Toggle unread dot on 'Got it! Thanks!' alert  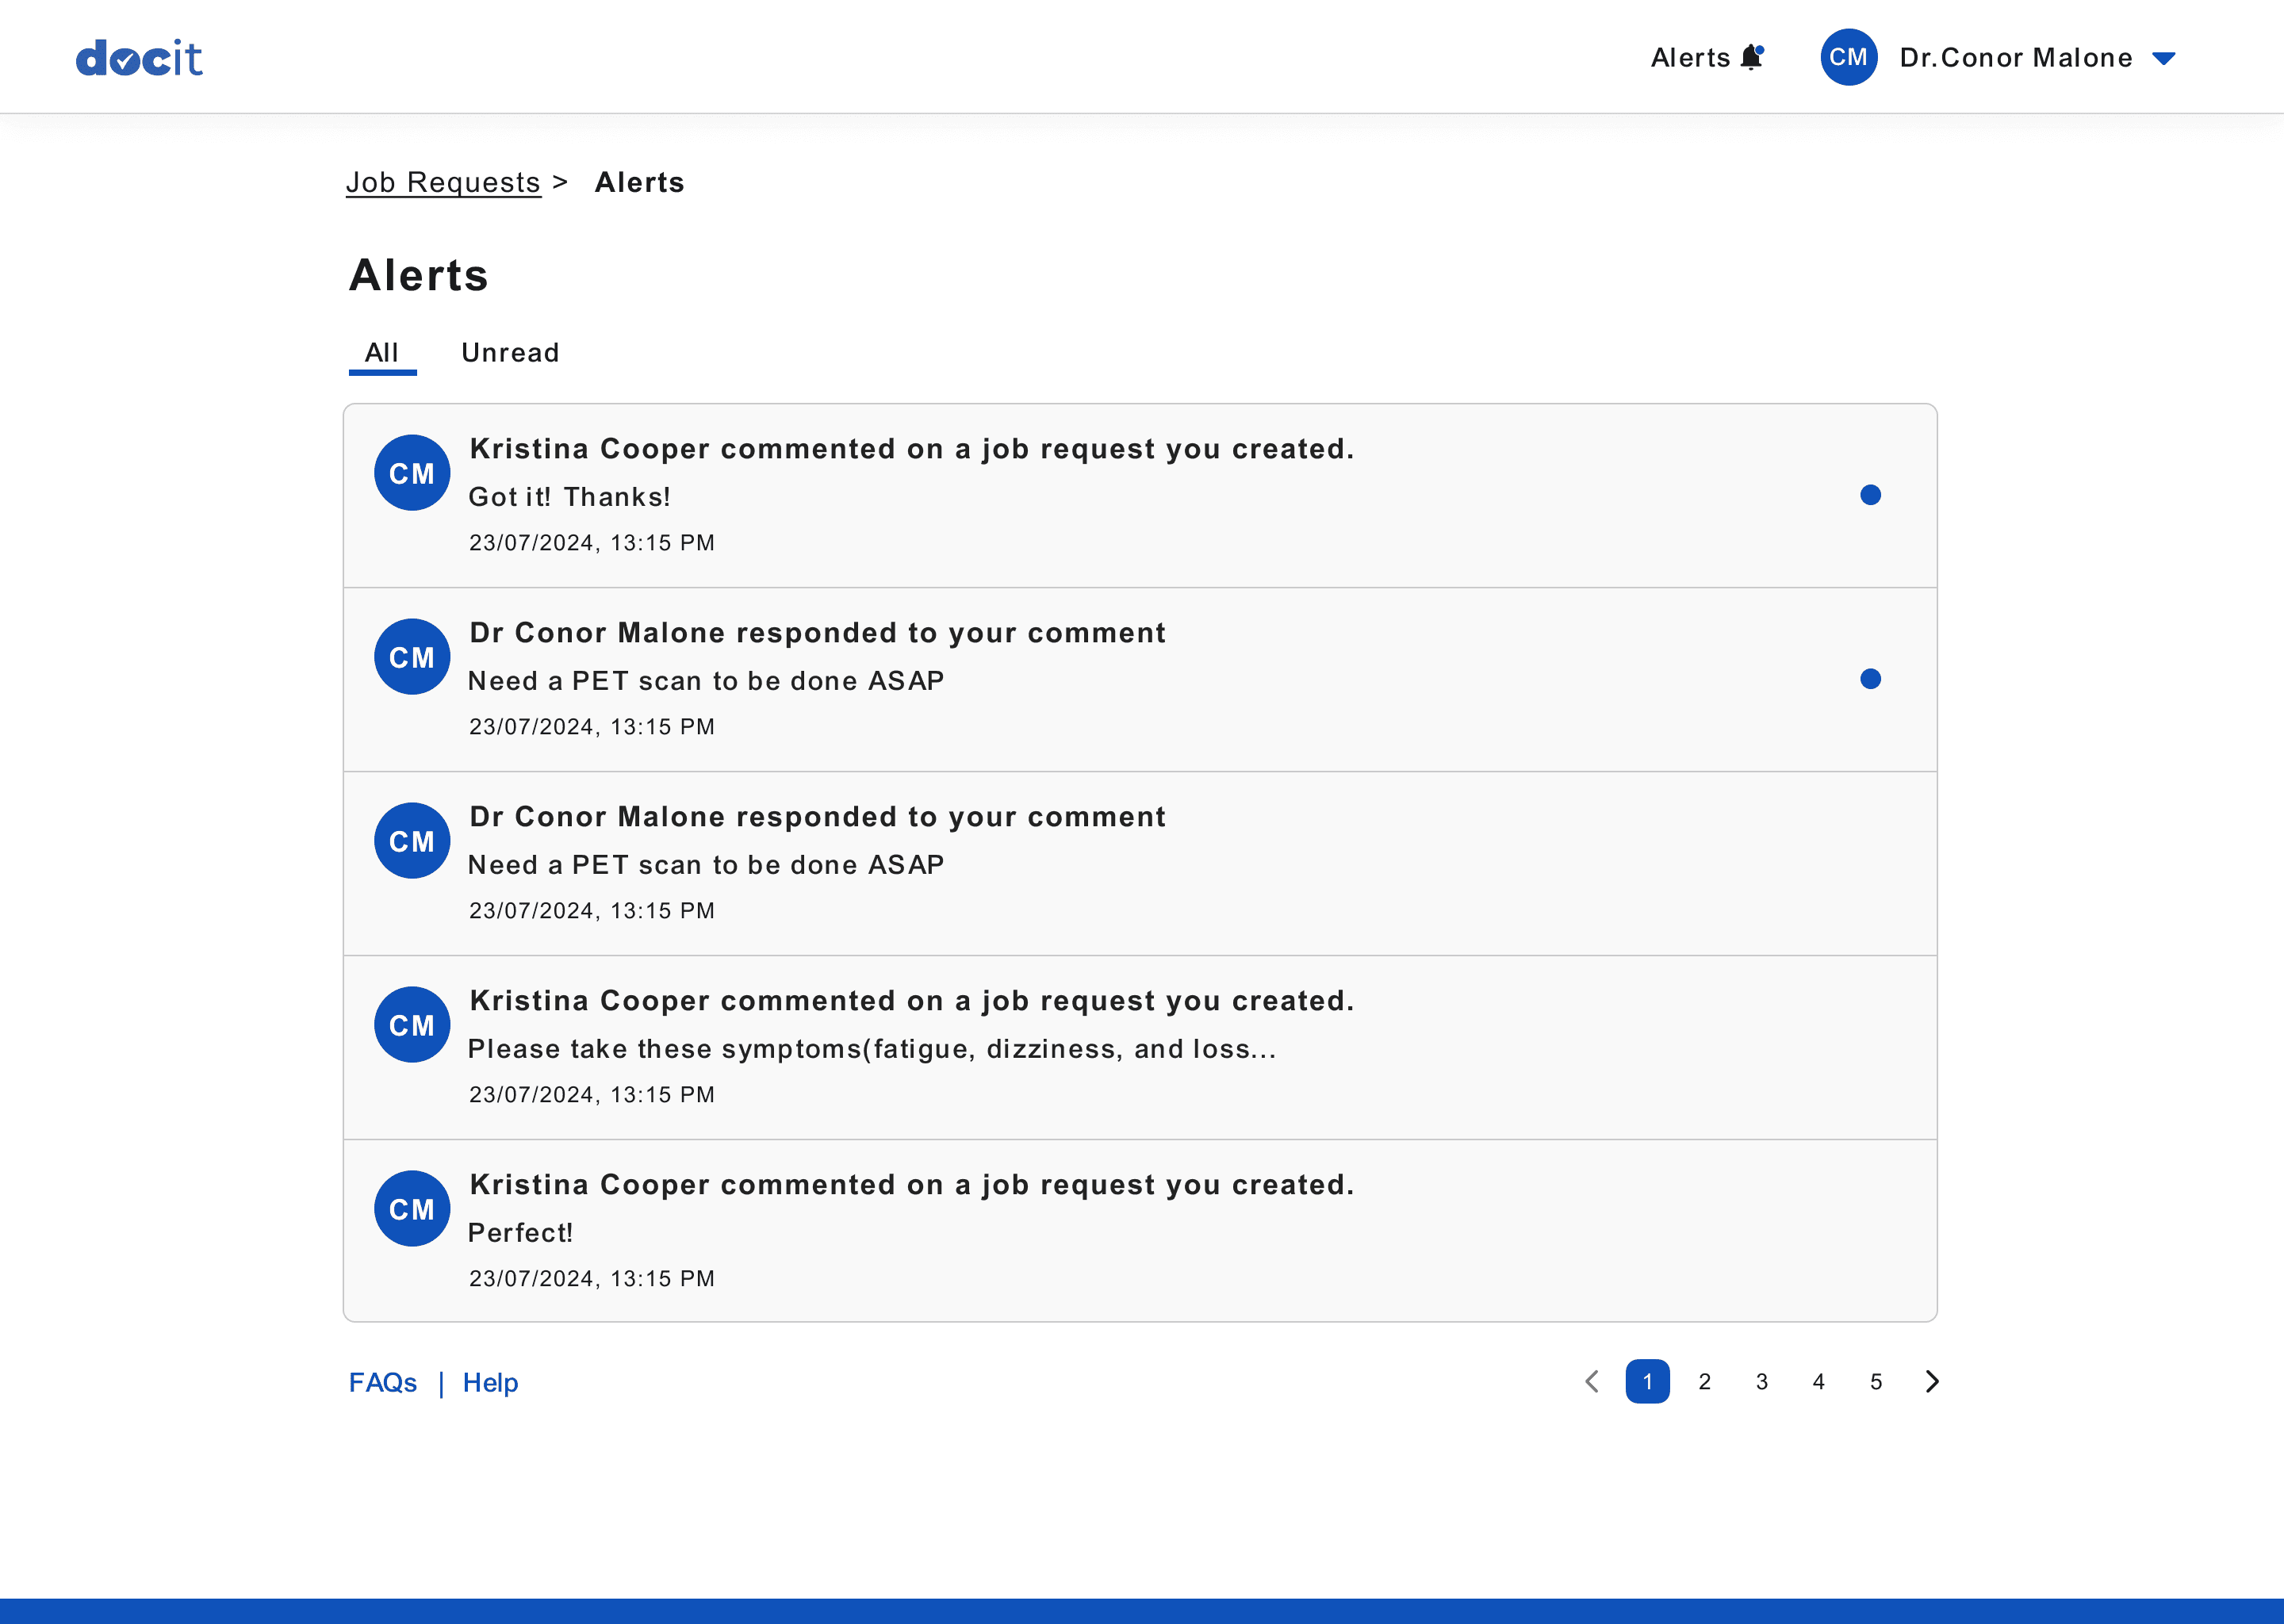(1870, 495)
